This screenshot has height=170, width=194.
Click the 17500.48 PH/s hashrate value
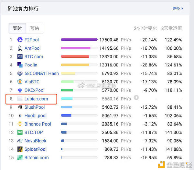115,40
